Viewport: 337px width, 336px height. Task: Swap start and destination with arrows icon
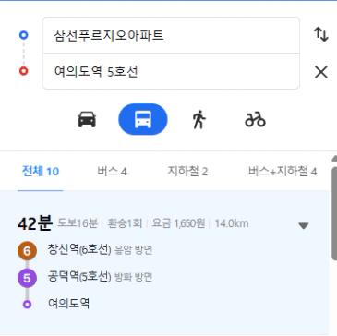click(321, 34)
